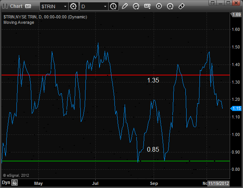The height and width of the screenshot is (188, 243).
Task: Click the symbol link icon
Action: point(181,6)
